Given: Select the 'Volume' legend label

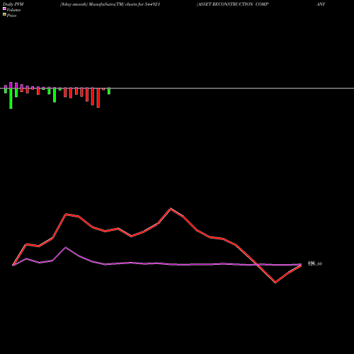Looking at the screenshot, I should click(13, 10).
